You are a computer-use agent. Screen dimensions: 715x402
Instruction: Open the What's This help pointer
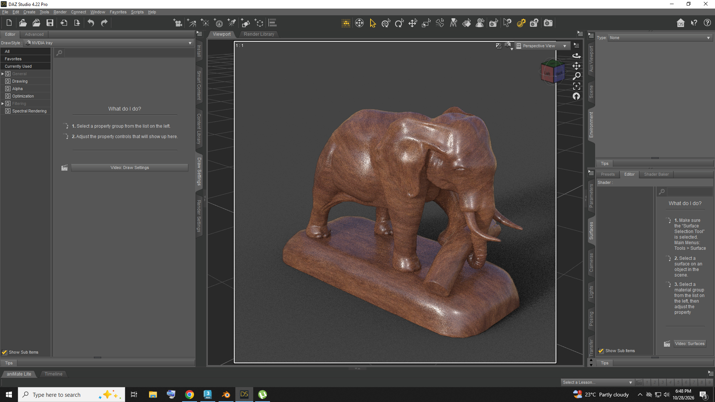click(694, 23)
